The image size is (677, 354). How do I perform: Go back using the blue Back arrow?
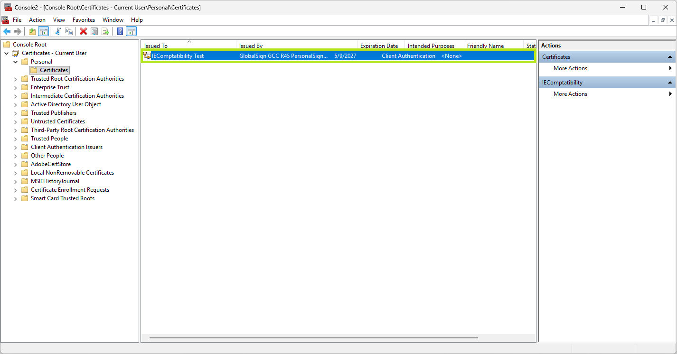click(x=7, y=31)
